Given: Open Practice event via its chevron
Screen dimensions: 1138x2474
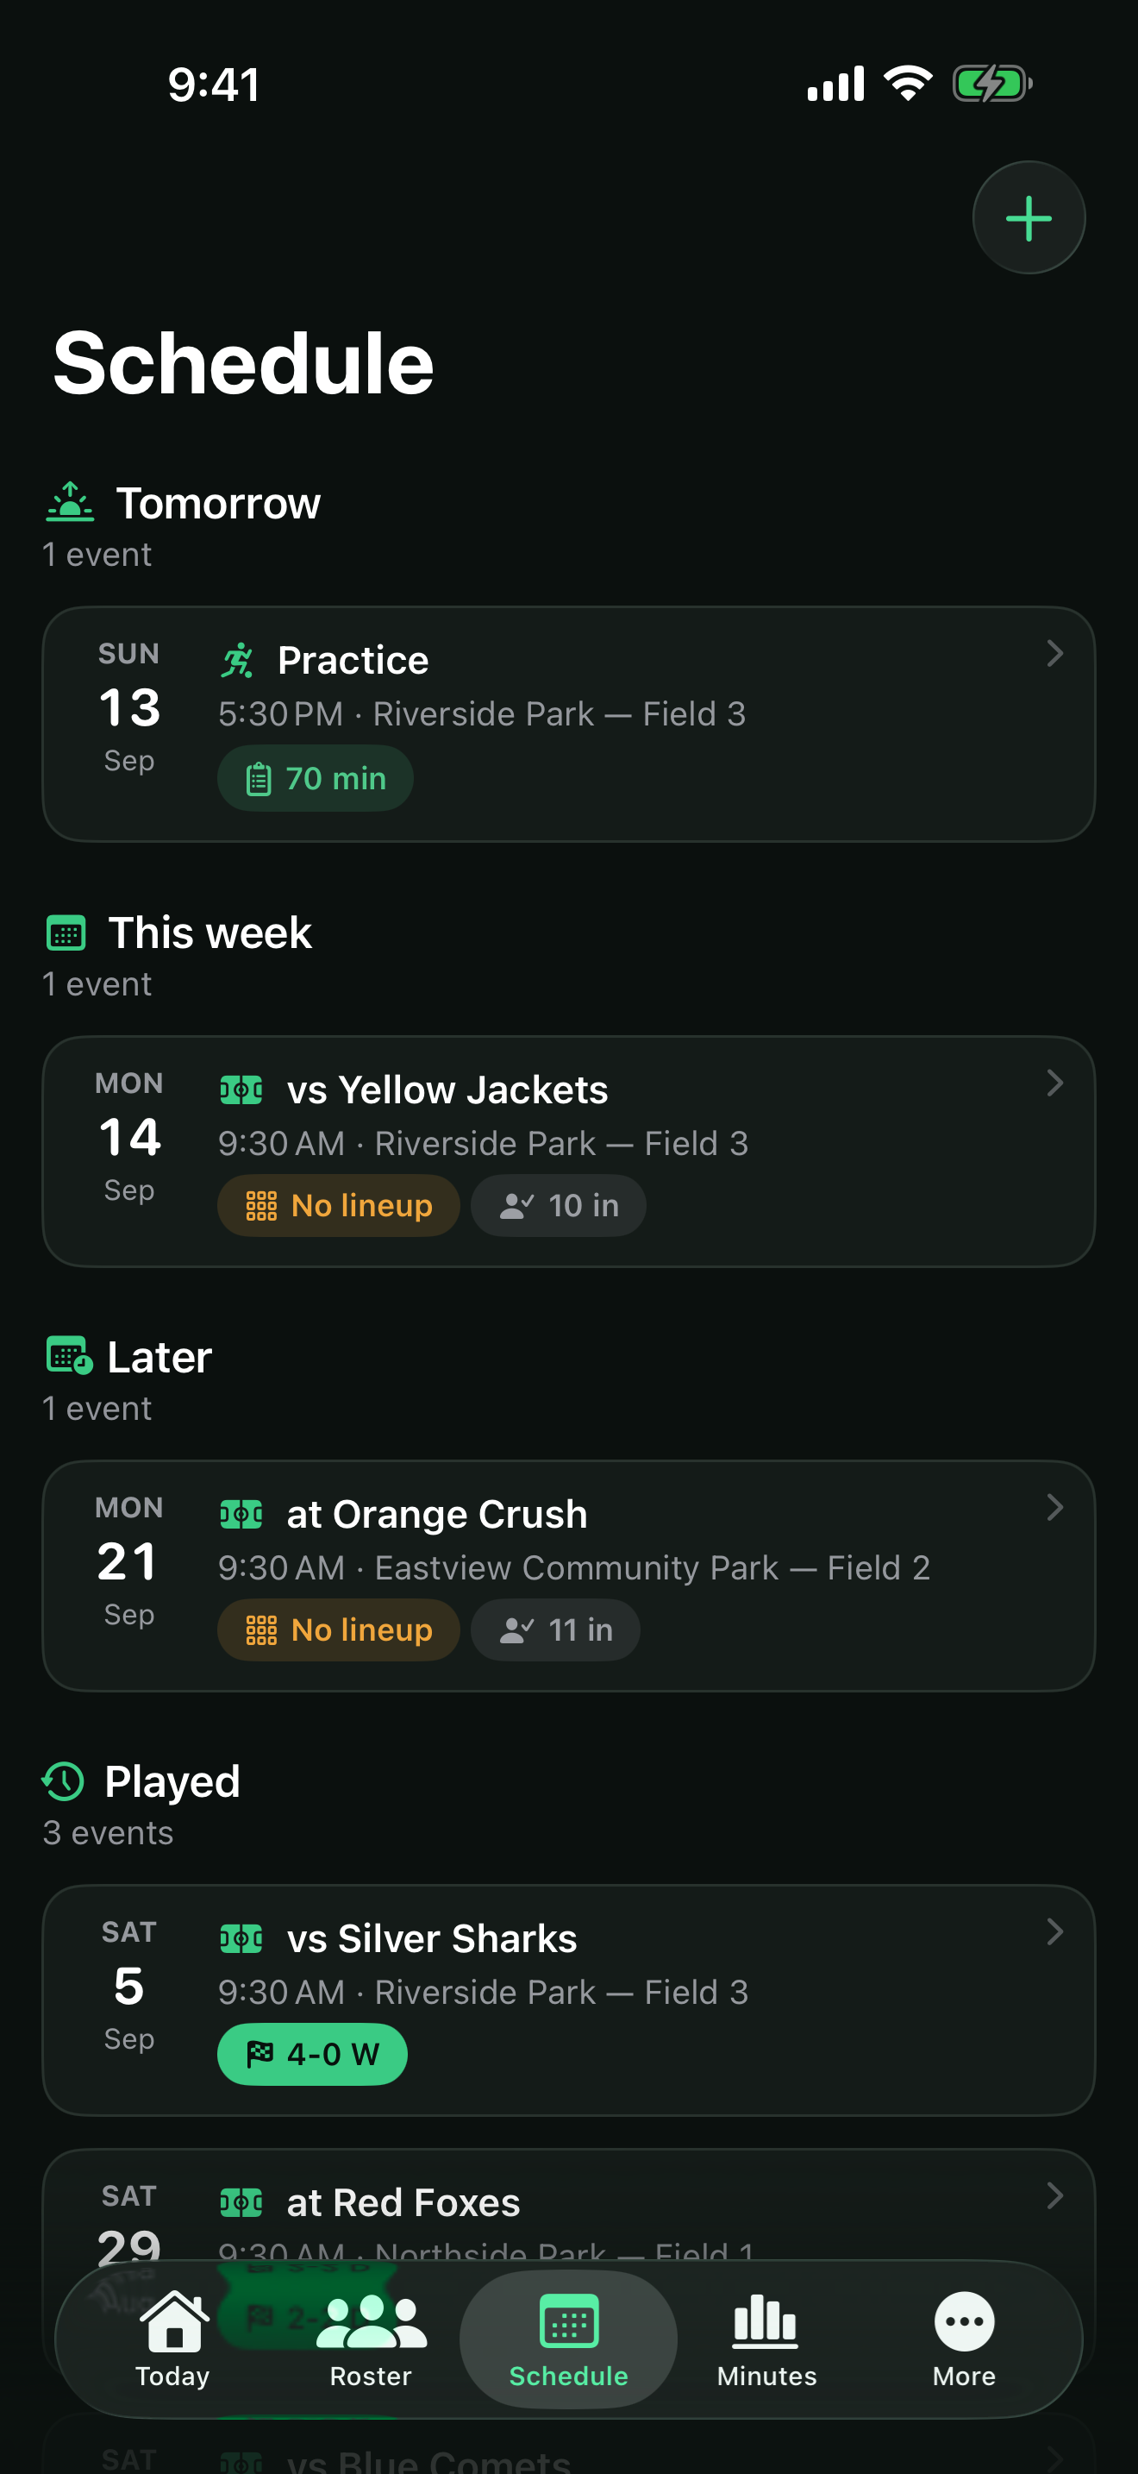Looking at the screenshot, I should (1054, 653).
